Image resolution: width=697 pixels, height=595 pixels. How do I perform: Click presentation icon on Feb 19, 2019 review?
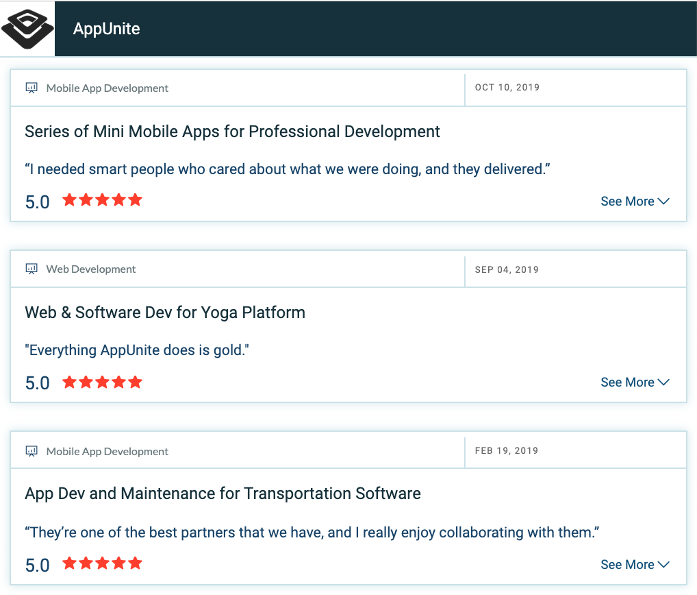(x=31, y=451)
